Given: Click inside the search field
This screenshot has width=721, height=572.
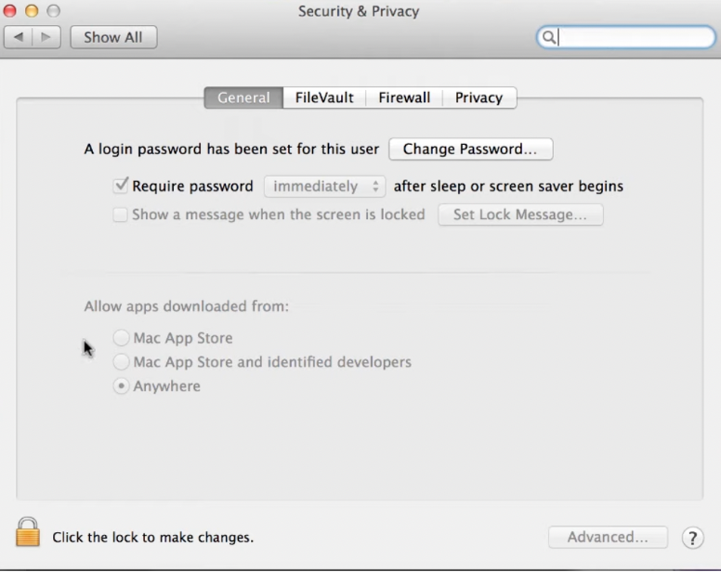Looking at the screenshot, I should click(x=634, y=37).
